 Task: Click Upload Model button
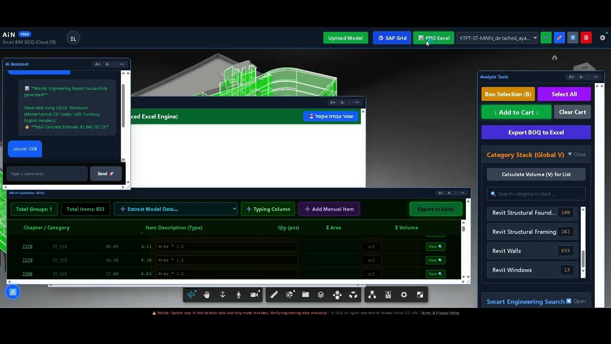point(346,38)
